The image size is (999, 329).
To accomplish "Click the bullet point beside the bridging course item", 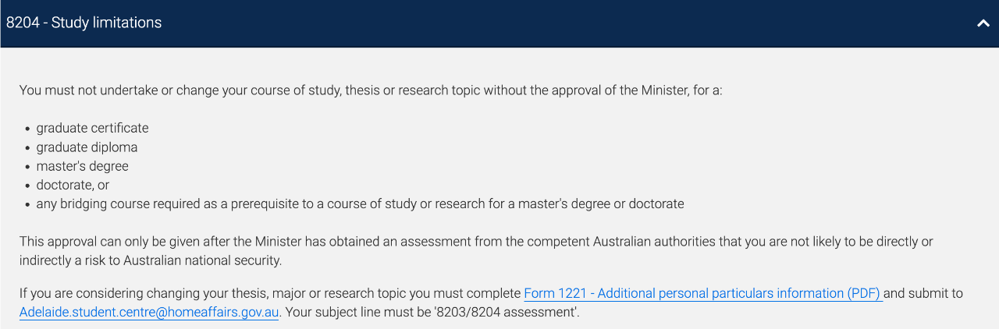I will pos(27,204).
